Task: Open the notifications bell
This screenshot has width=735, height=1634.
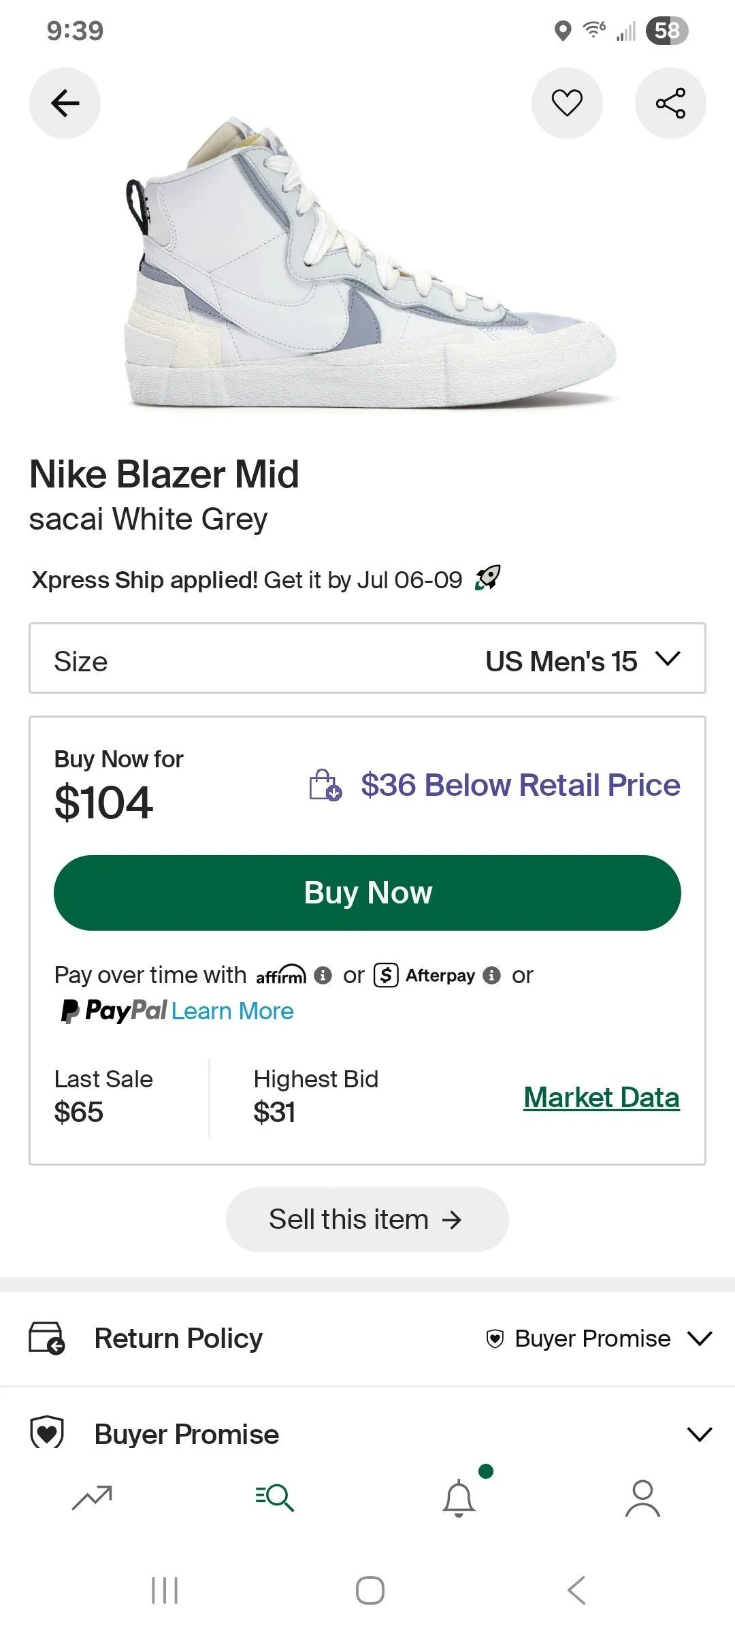Action: tap(459, 1497)
